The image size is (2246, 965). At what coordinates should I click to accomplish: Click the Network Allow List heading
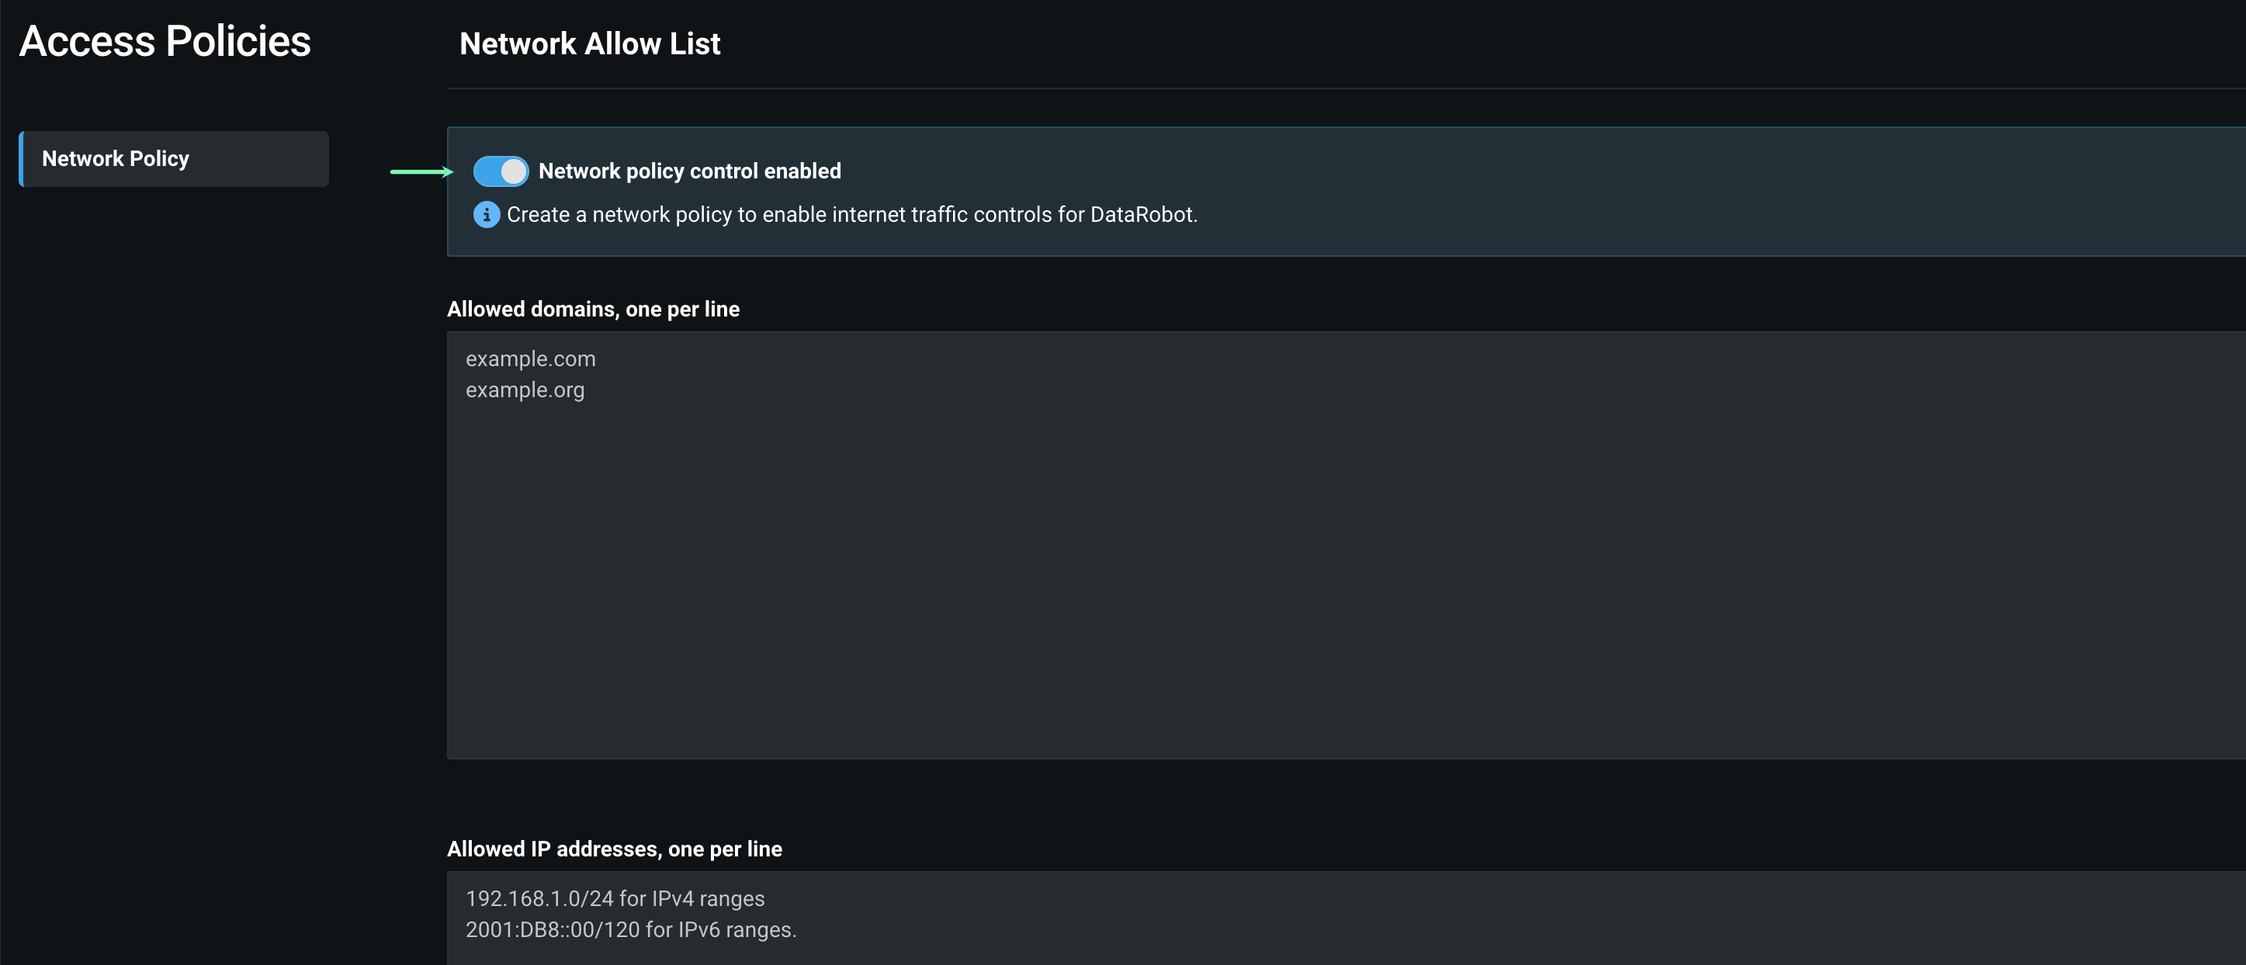click(589, 43)
